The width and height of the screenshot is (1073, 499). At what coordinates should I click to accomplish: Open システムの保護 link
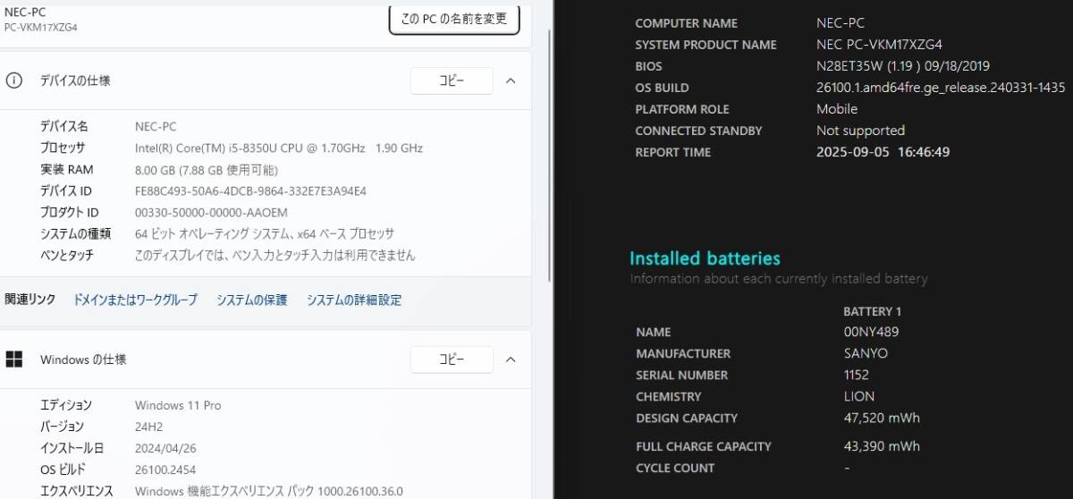tap(252, 300)
